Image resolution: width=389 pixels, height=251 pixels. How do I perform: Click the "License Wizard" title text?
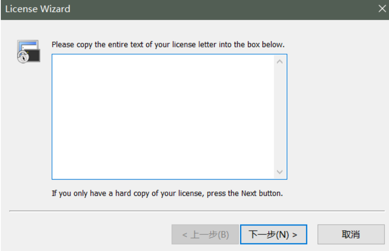pyautogui.click(x=38, y=9)
